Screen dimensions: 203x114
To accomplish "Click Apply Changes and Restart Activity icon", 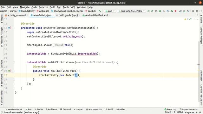I will [x=152, y=11].
